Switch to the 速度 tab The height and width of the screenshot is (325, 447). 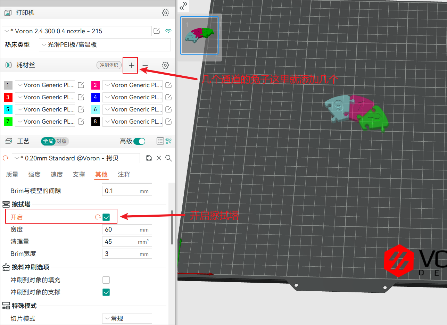[57, 174]
